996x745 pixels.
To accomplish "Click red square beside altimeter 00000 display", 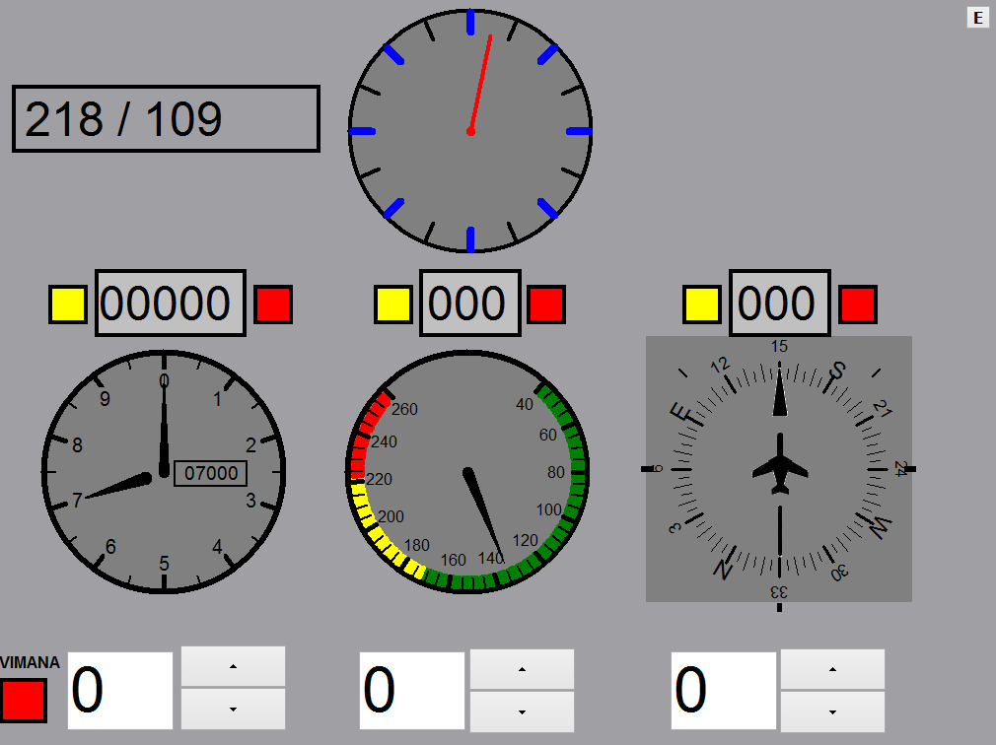I will coord(273,305).
